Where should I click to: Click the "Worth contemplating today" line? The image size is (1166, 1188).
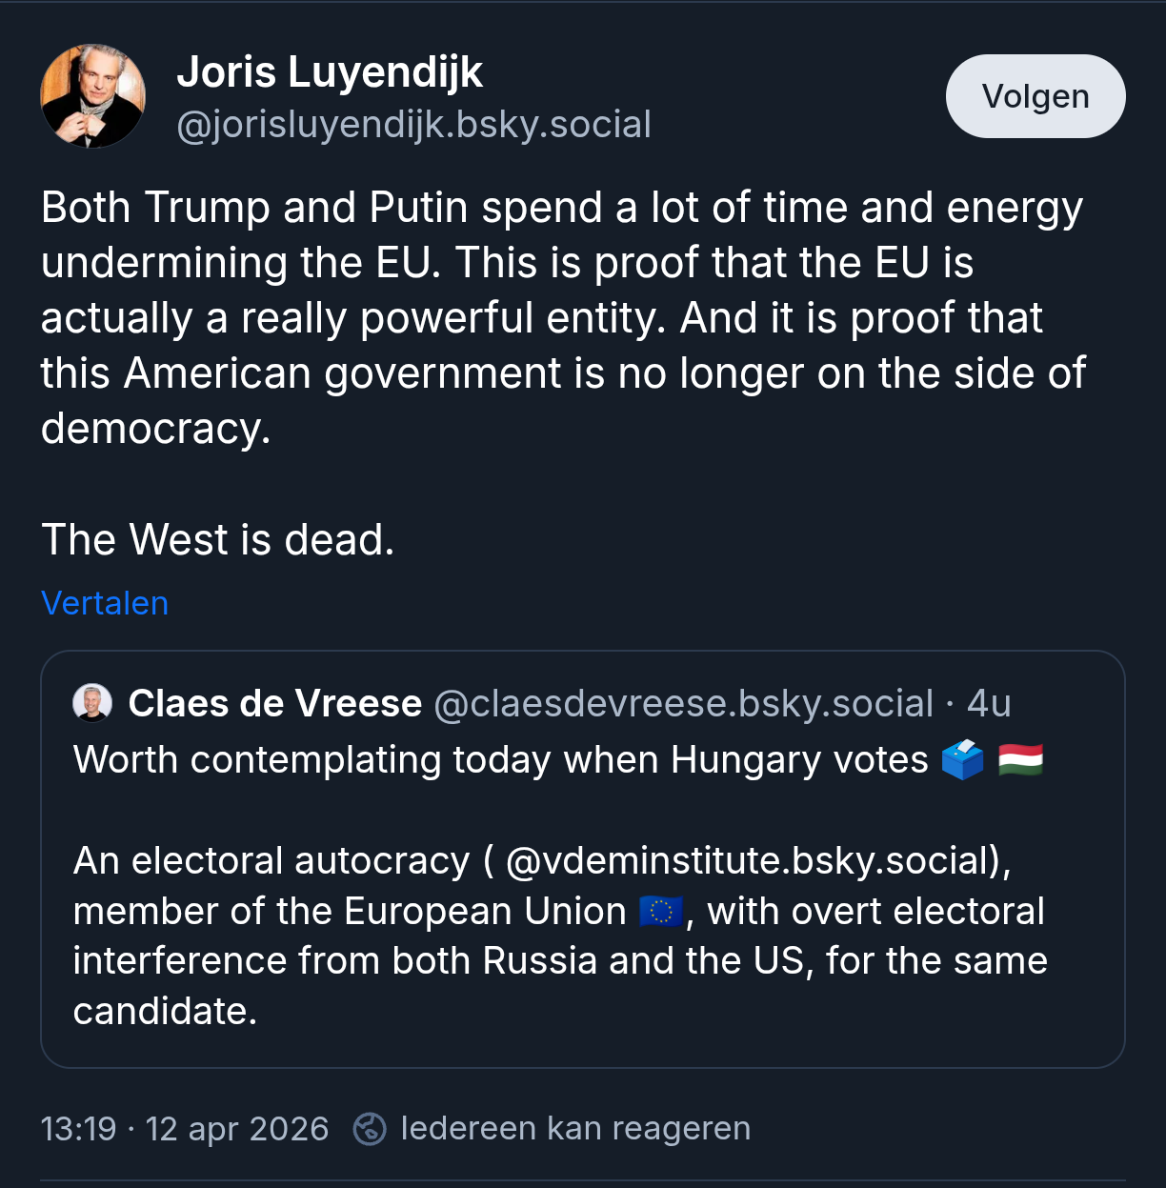coord(500,760)
